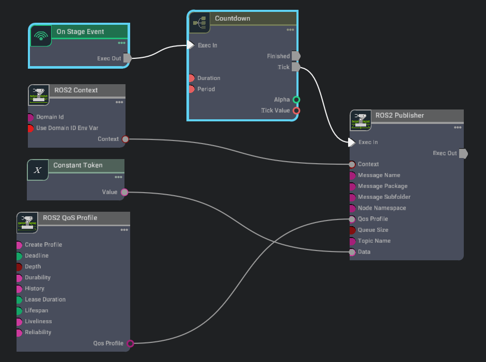The image size is (486, 362).
Task: Select the Constant Token node header
Action: click(x=78, y=165)
